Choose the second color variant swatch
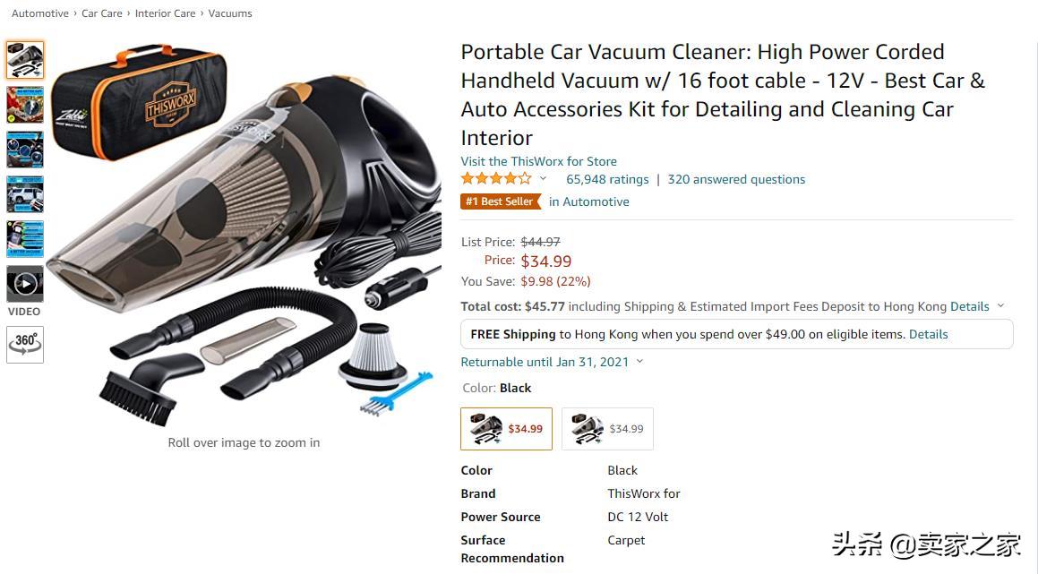 (607, 429)
